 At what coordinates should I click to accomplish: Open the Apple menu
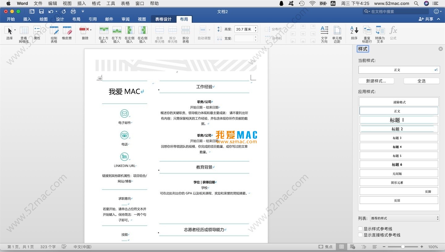(x=8, y=3)
